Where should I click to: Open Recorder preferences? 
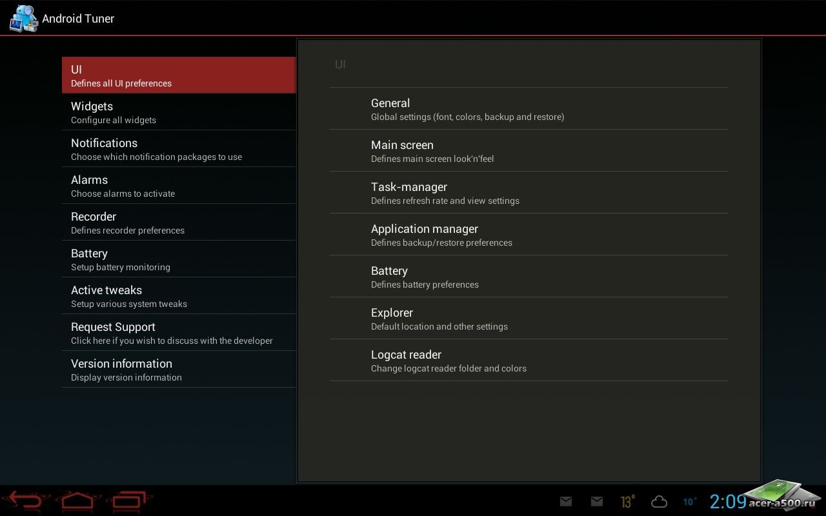179,223
